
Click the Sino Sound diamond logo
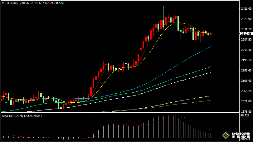click(225, 136)
